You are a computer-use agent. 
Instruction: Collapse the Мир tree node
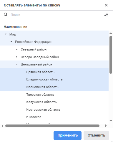(x=6, y=34)
